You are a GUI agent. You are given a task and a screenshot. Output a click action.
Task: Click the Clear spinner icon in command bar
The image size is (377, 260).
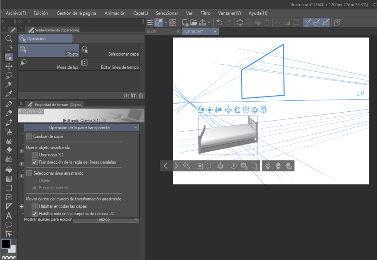[x=240, y=23]
